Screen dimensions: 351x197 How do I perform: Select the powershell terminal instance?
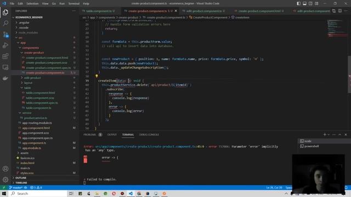tap(324, 146)
